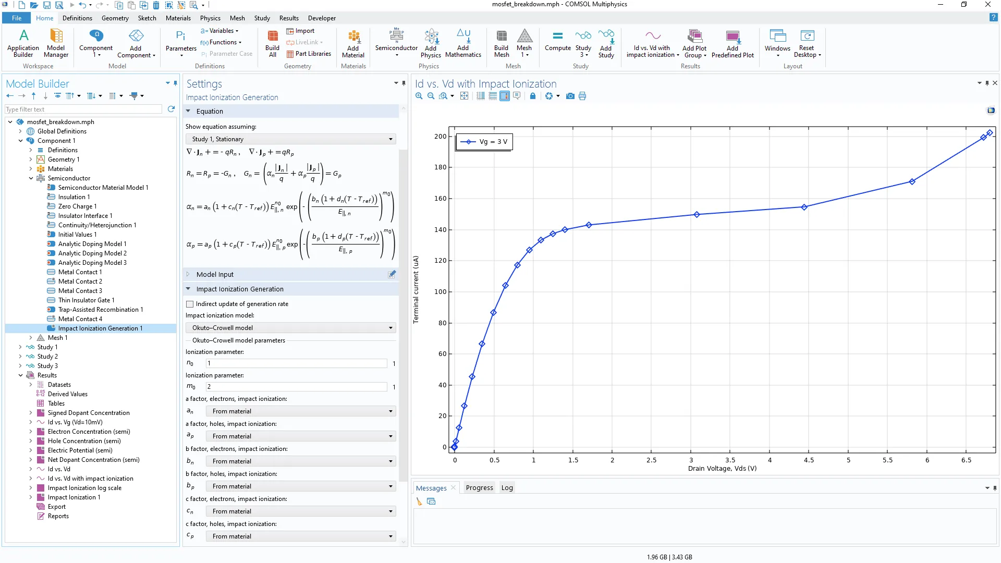The height and width of the screenshot is (563, 1001).
Task: Click the Add Material icon
Action: point(353,43)
